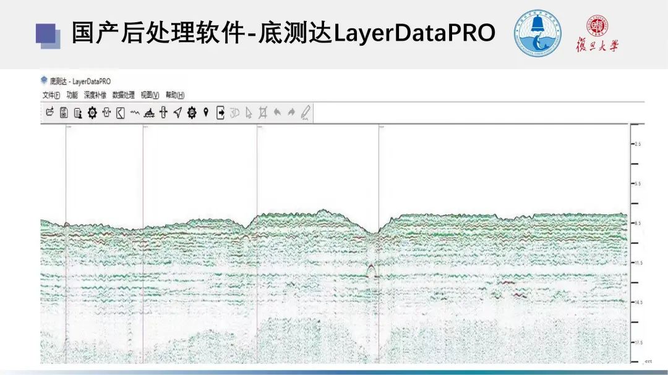Open the 功能 menu
This screenshot has height=375, width=668.
(x=72, y=95)
